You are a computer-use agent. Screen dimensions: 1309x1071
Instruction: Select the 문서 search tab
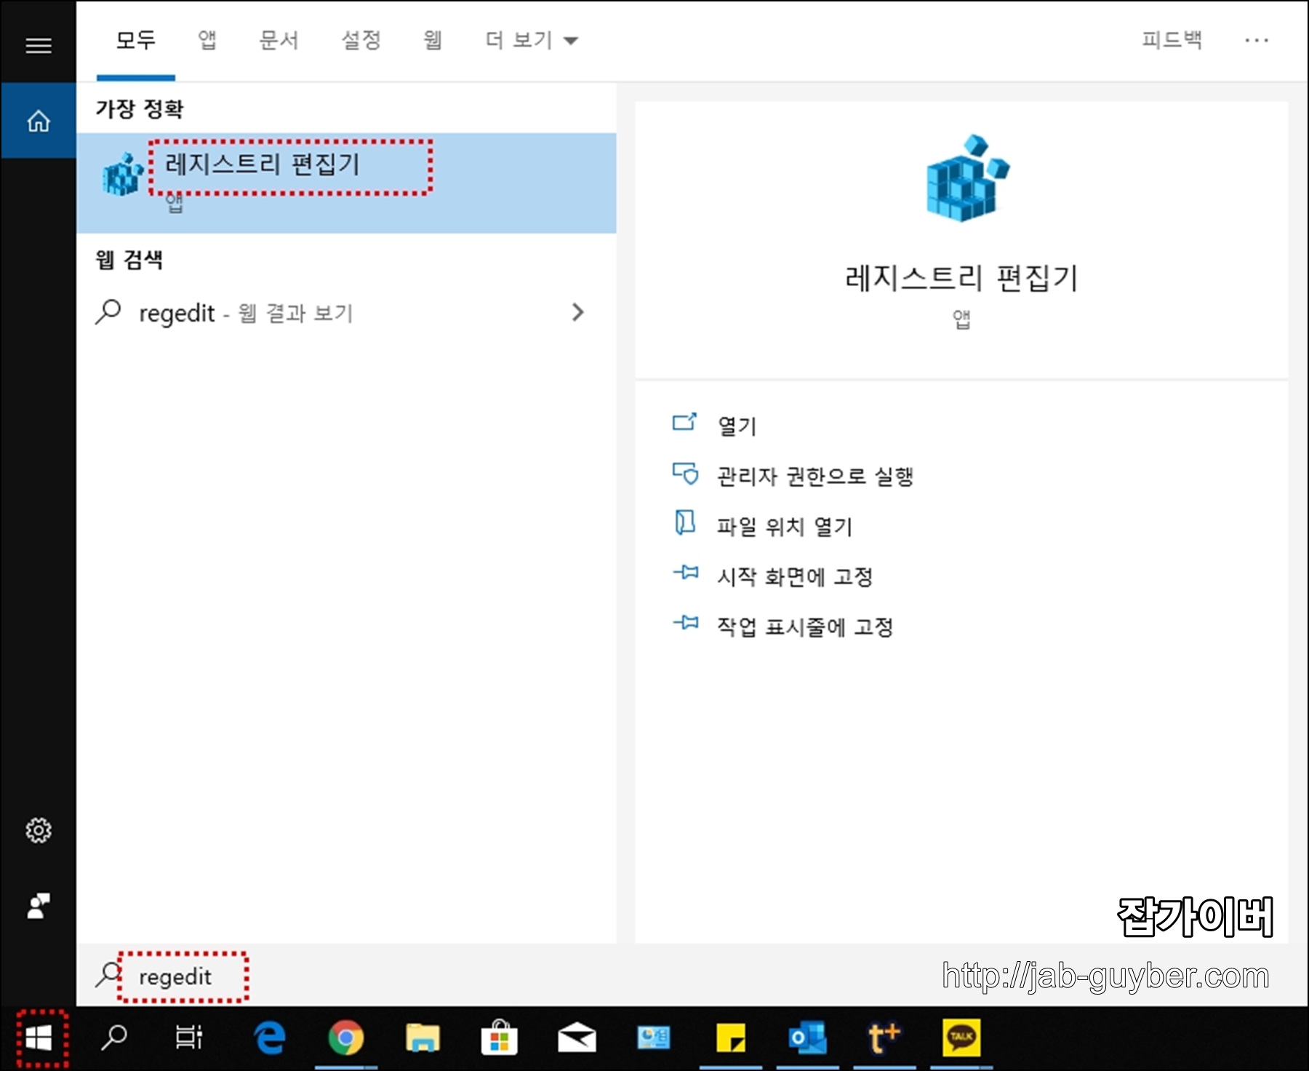(x=277, y=41)
